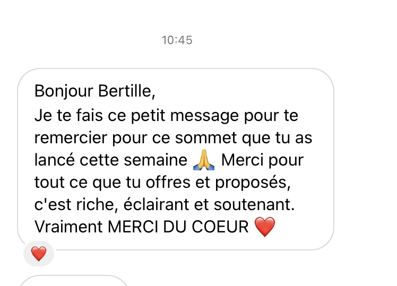
Task: Tap the heart reaction badge under the message
Action: [x=39, y=254]
